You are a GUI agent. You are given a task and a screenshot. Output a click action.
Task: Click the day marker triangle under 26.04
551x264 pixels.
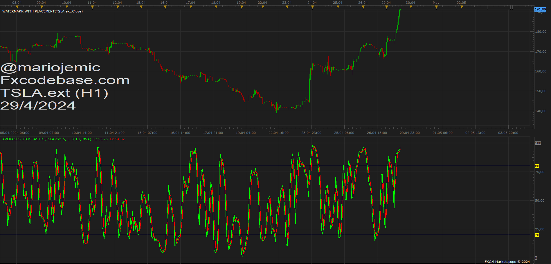click(363, 7)
